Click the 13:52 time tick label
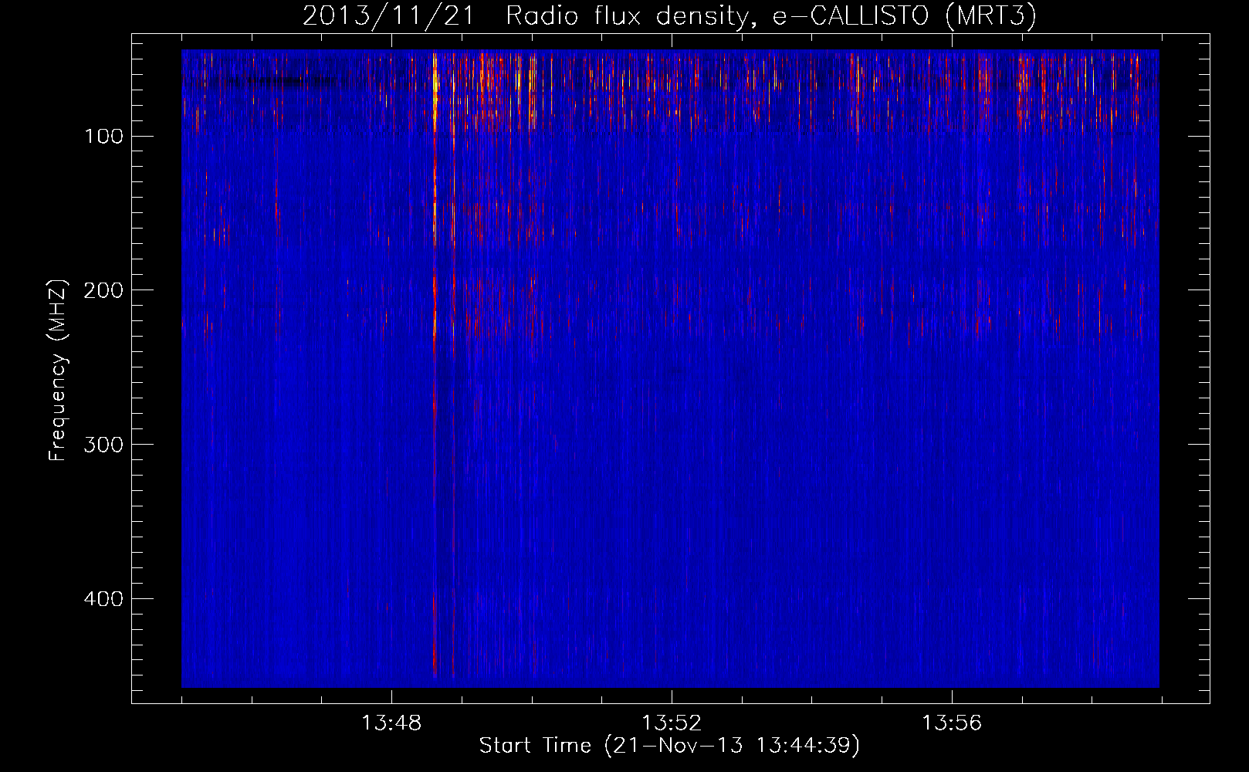Viewport: 1249px width, 772px height. 672,723
